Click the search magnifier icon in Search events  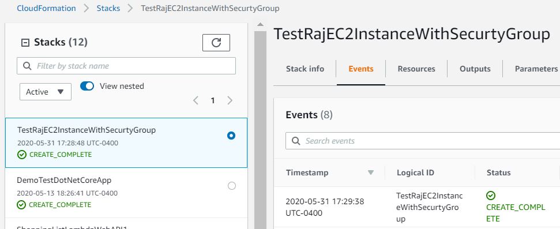296,141
